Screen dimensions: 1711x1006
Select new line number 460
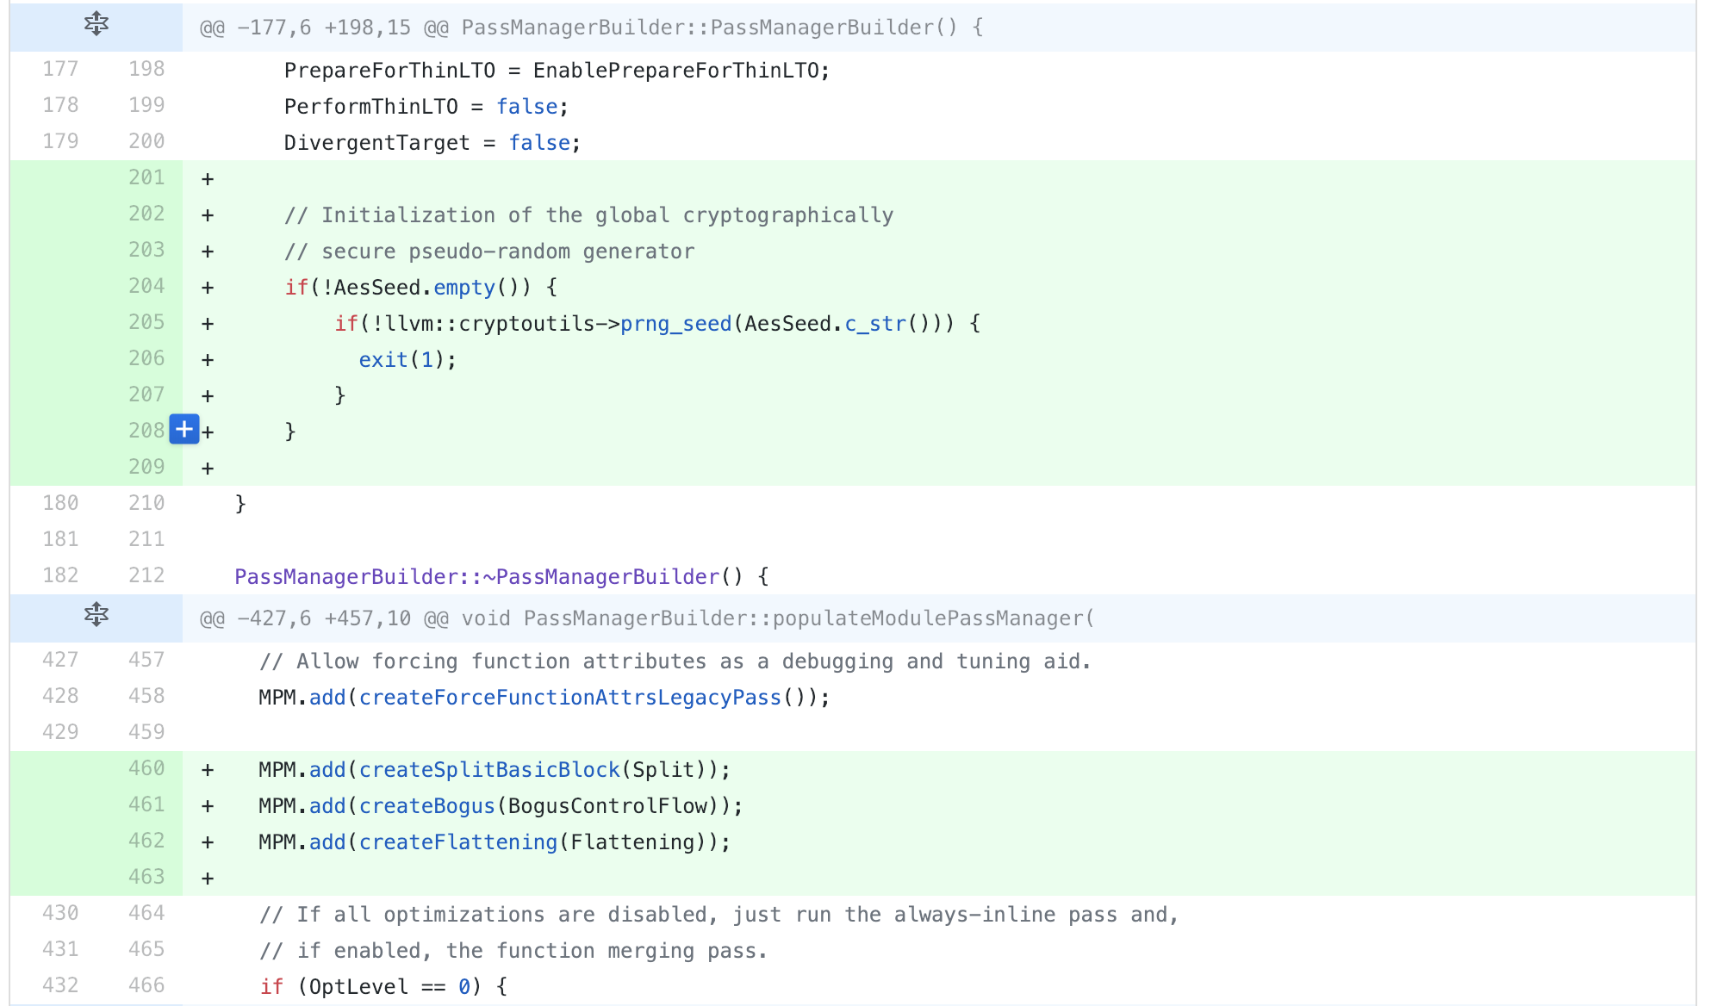tap(146, 768)
